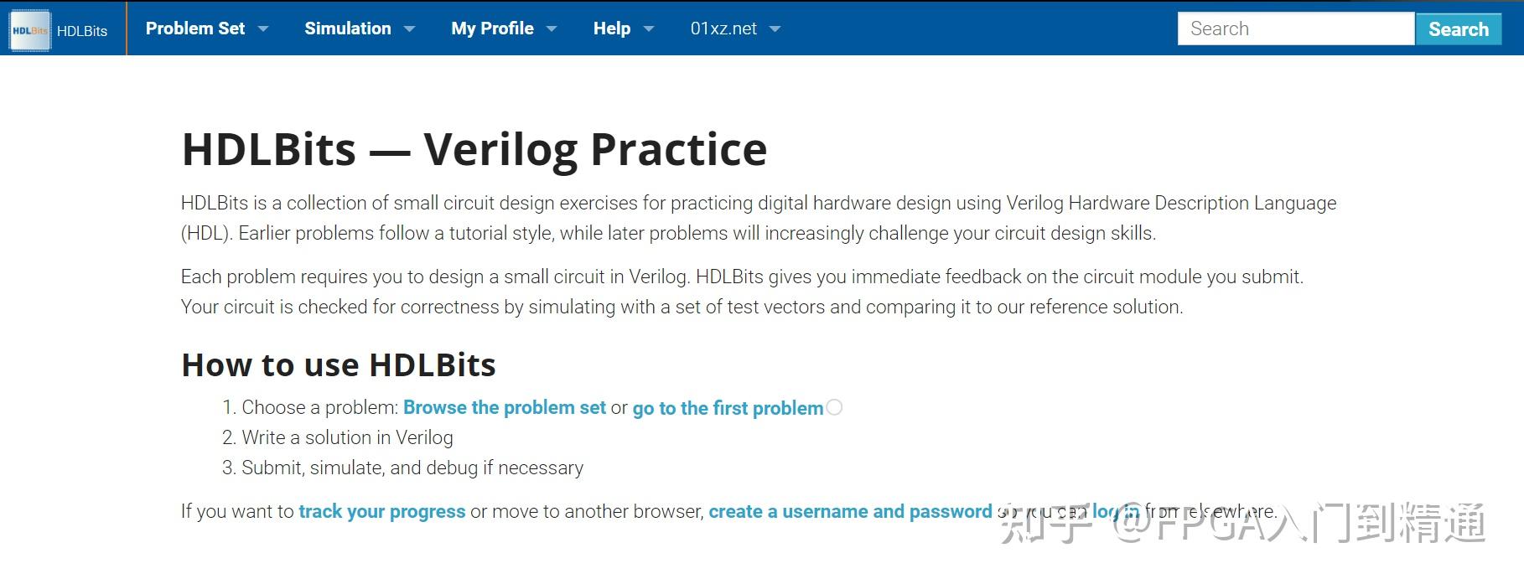1524x584 pixels.
Task: Open the 01xz.net menu
Action: point(723,28)
